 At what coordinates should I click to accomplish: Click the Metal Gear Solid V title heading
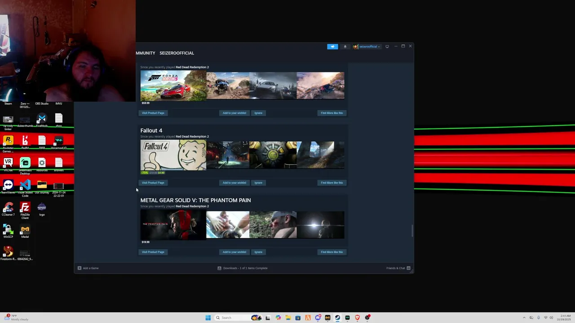pyautogui.click(x=195, y=200)
